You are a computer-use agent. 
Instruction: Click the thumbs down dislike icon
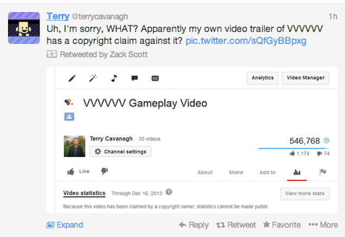click(x=105, y=171)
